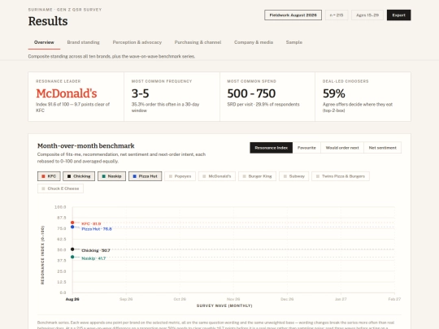Viewport: 439px width, 329px height.
Task: Click the 'Sep 26' axis label
Action: [x=126, y=299]
